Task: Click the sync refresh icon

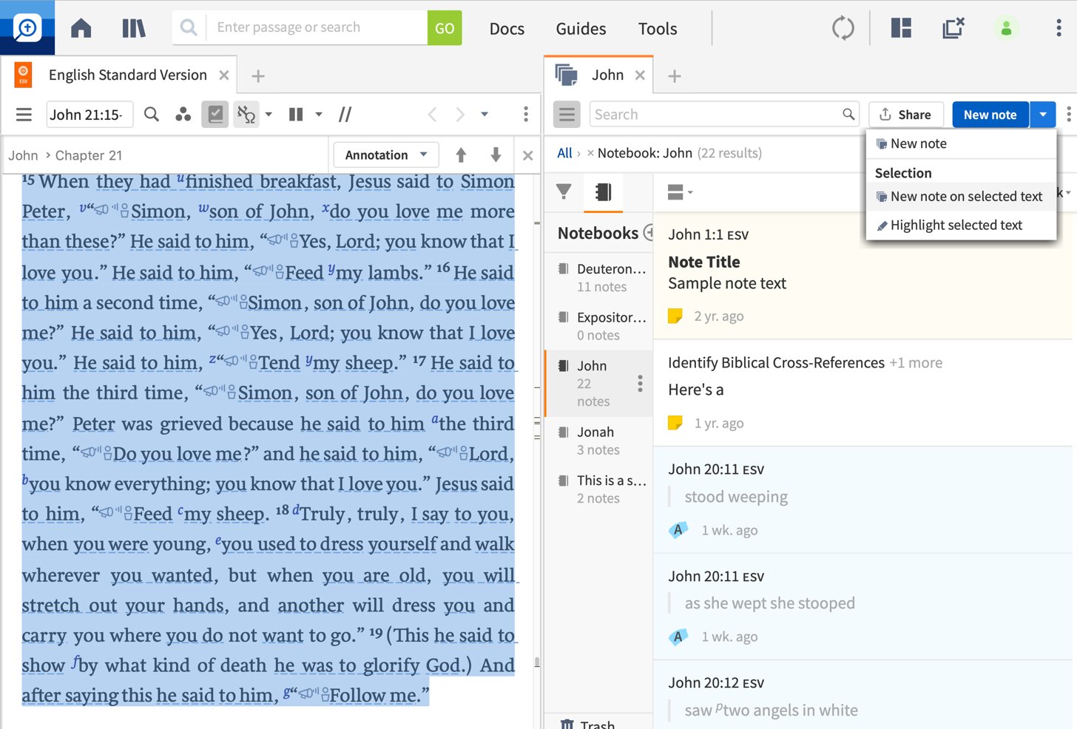Action: pos(843,29)
